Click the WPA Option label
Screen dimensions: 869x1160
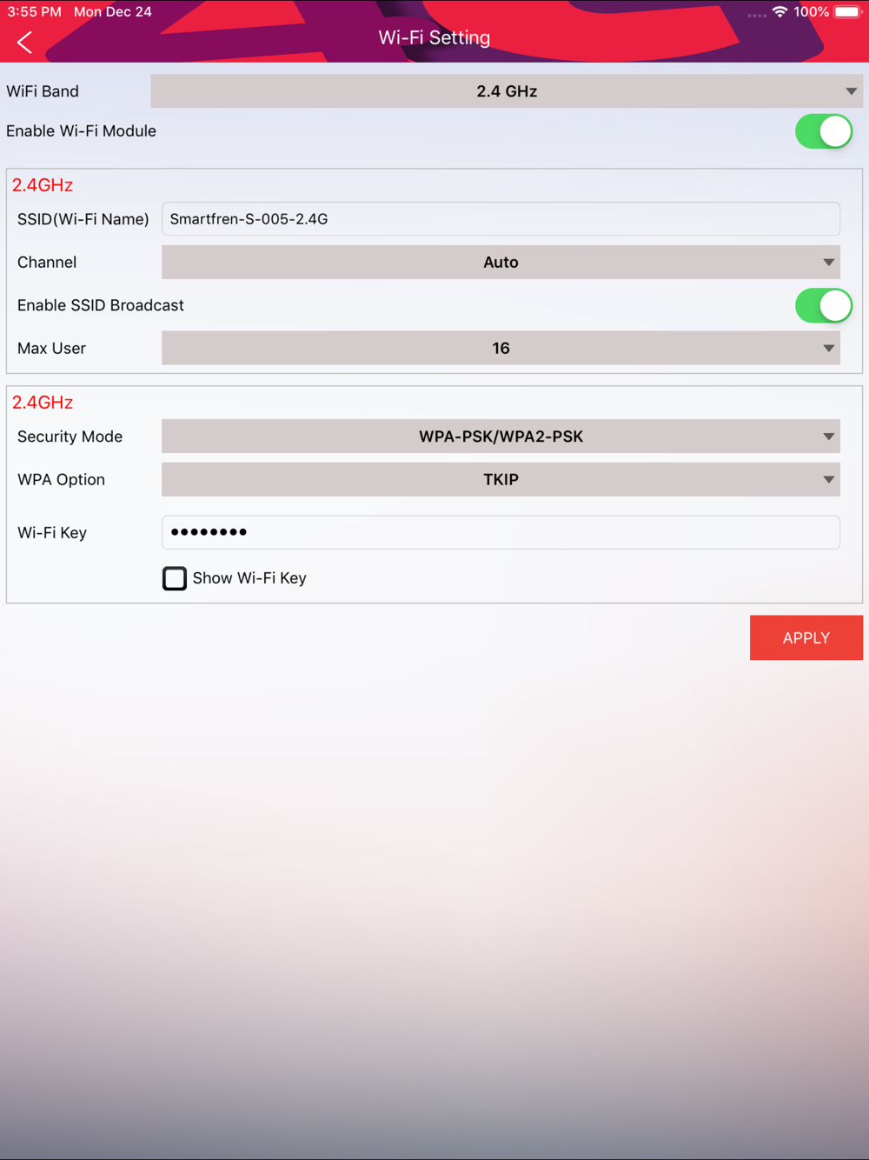[61, 479]
